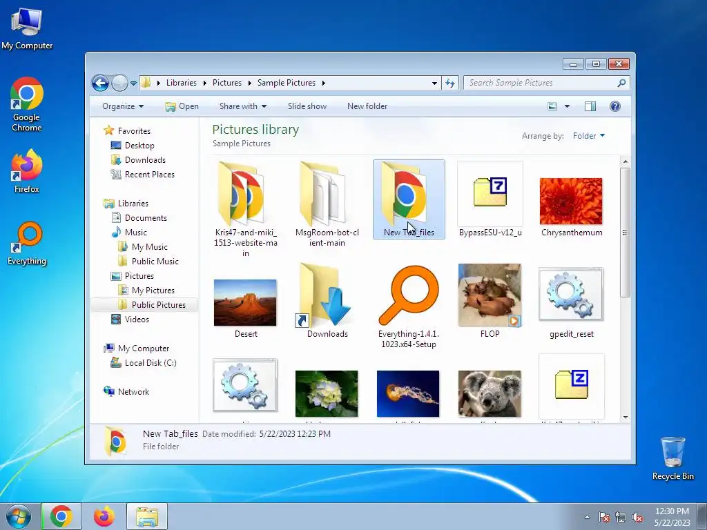Open the My Computer desktop icon
The height and width of the screenshot is (530, 707).
pos(27,29)
